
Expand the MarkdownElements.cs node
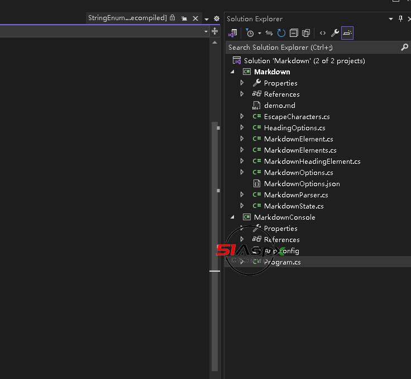pos(242,150)
